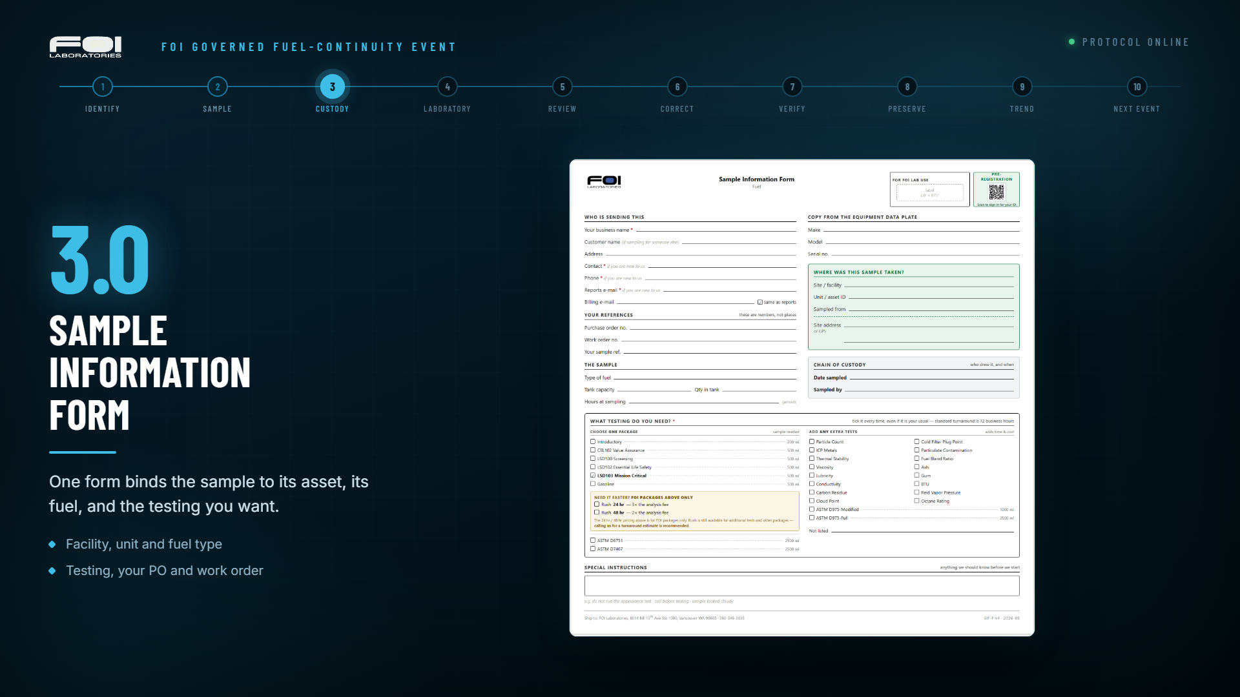Click the FOI Laboratories logo
This screenshot has height=697, width=1240.
(85, 47)
